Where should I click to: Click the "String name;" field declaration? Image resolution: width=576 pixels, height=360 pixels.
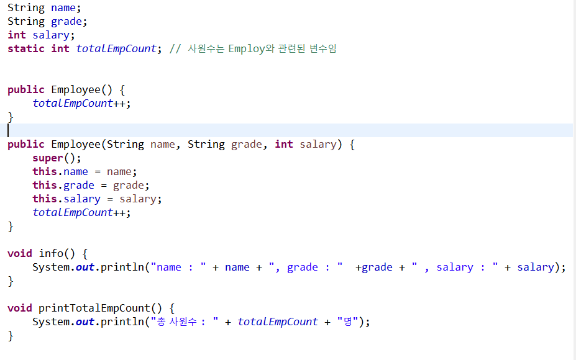point(44,7)
